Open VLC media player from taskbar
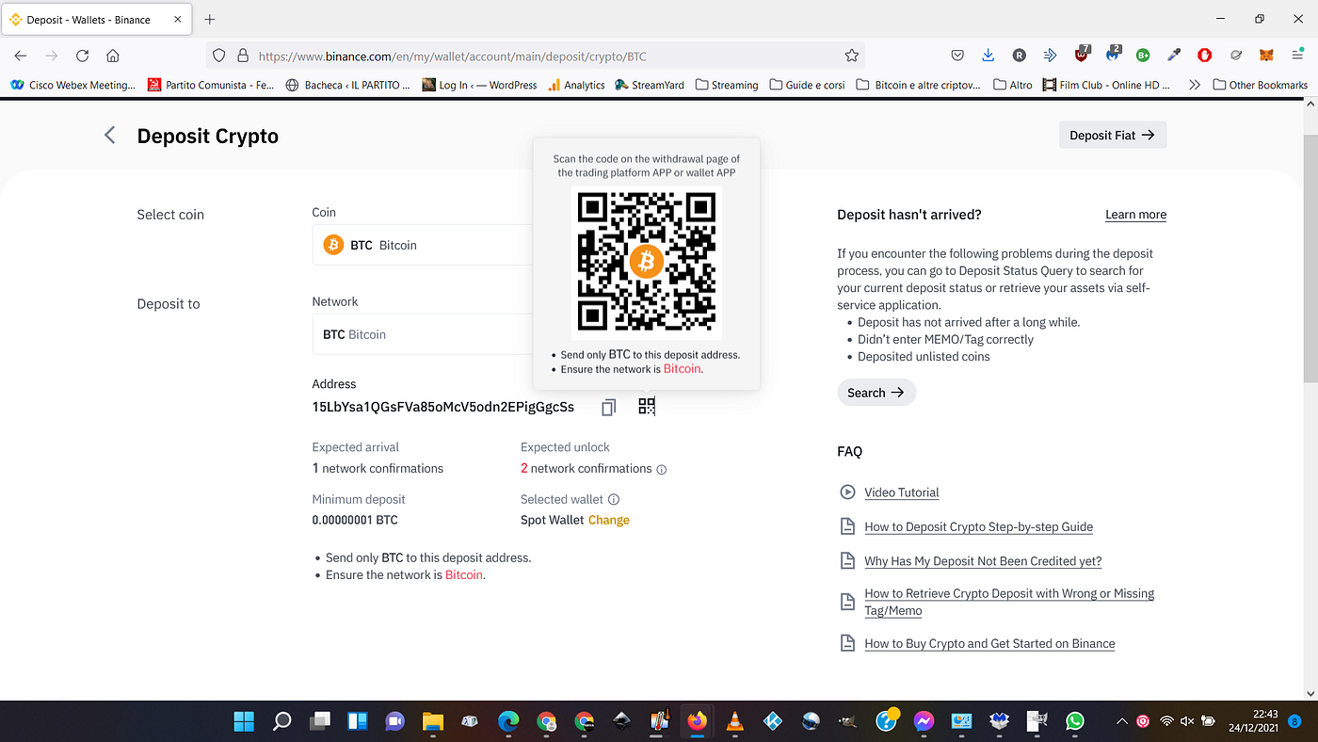This screenshot has height=742, width=1318. (735, 721)
